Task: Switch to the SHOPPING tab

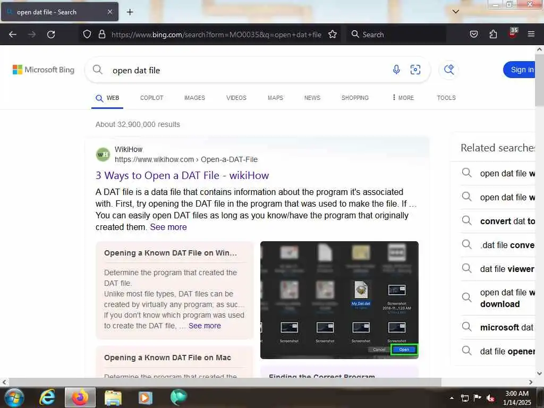Action: pos(355,98)
